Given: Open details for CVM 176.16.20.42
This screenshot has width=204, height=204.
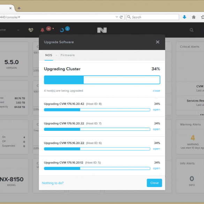Looking at the screenshot, I should [157, 109].
